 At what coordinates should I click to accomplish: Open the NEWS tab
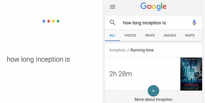(x=150, y=35)
